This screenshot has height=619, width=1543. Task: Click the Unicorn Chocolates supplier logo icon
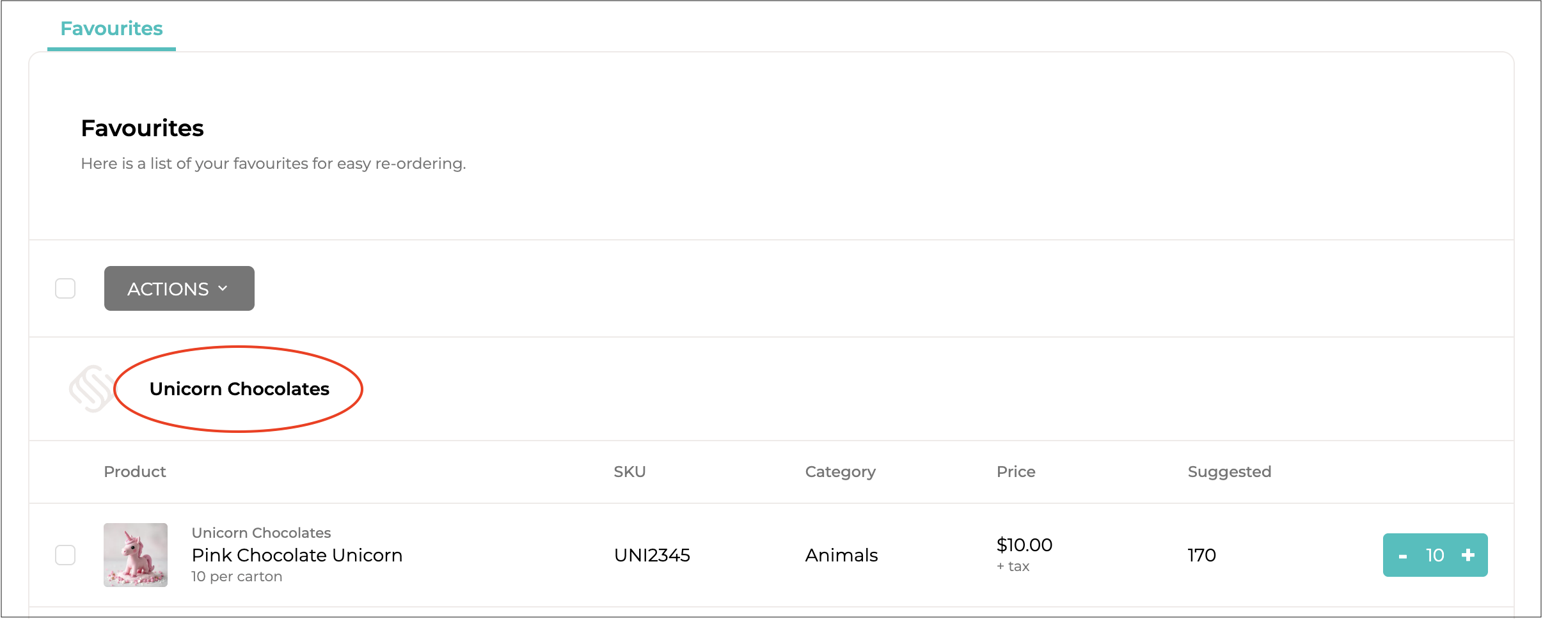click(x=92, y=389)
